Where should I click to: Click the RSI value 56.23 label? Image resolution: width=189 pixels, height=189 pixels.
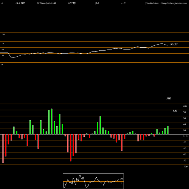point(174,44)
